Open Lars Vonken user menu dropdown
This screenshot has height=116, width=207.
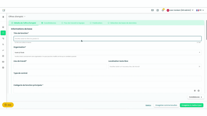[x=180, y=10]
